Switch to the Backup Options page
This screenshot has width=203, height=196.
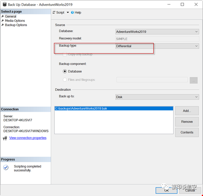pos(16,25)
